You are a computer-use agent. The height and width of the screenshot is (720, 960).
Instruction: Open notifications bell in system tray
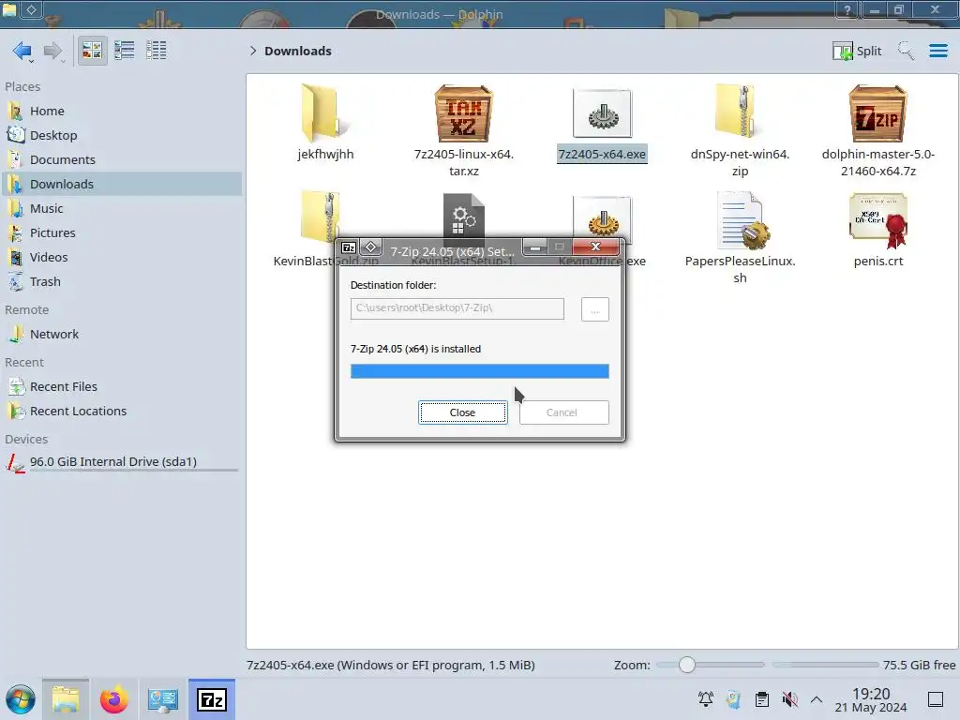(x=706, y=699)
